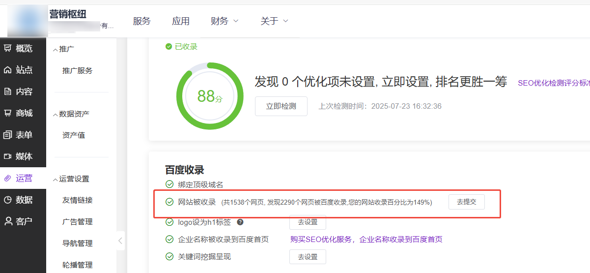This screenshot has width=590, height=273.
Task: Open the 财务 dropdown menu
Action: pos(224,21)
